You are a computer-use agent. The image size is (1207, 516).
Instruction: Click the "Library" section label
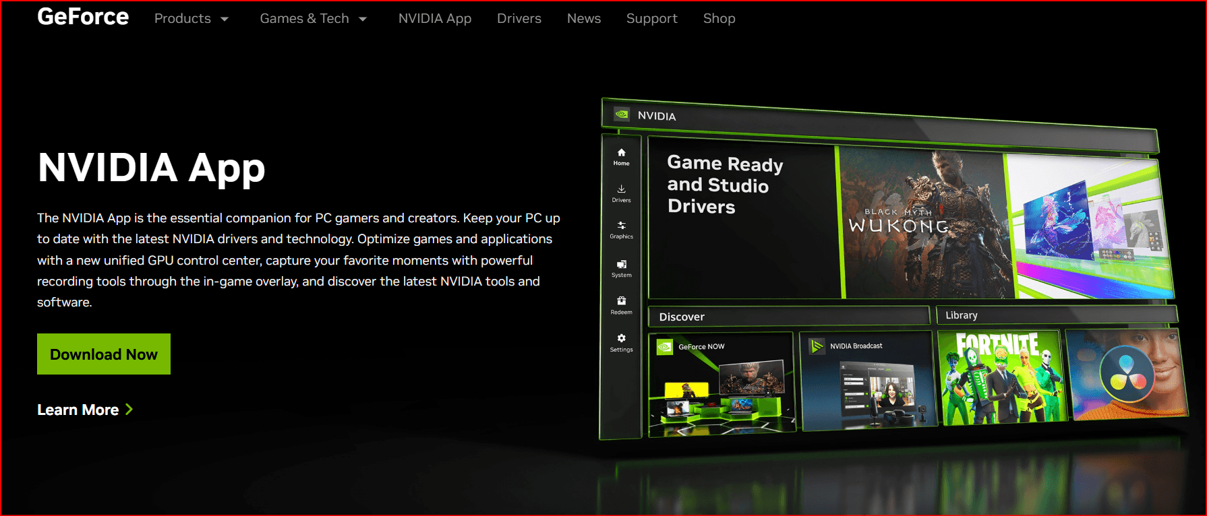tap(962, 315)
